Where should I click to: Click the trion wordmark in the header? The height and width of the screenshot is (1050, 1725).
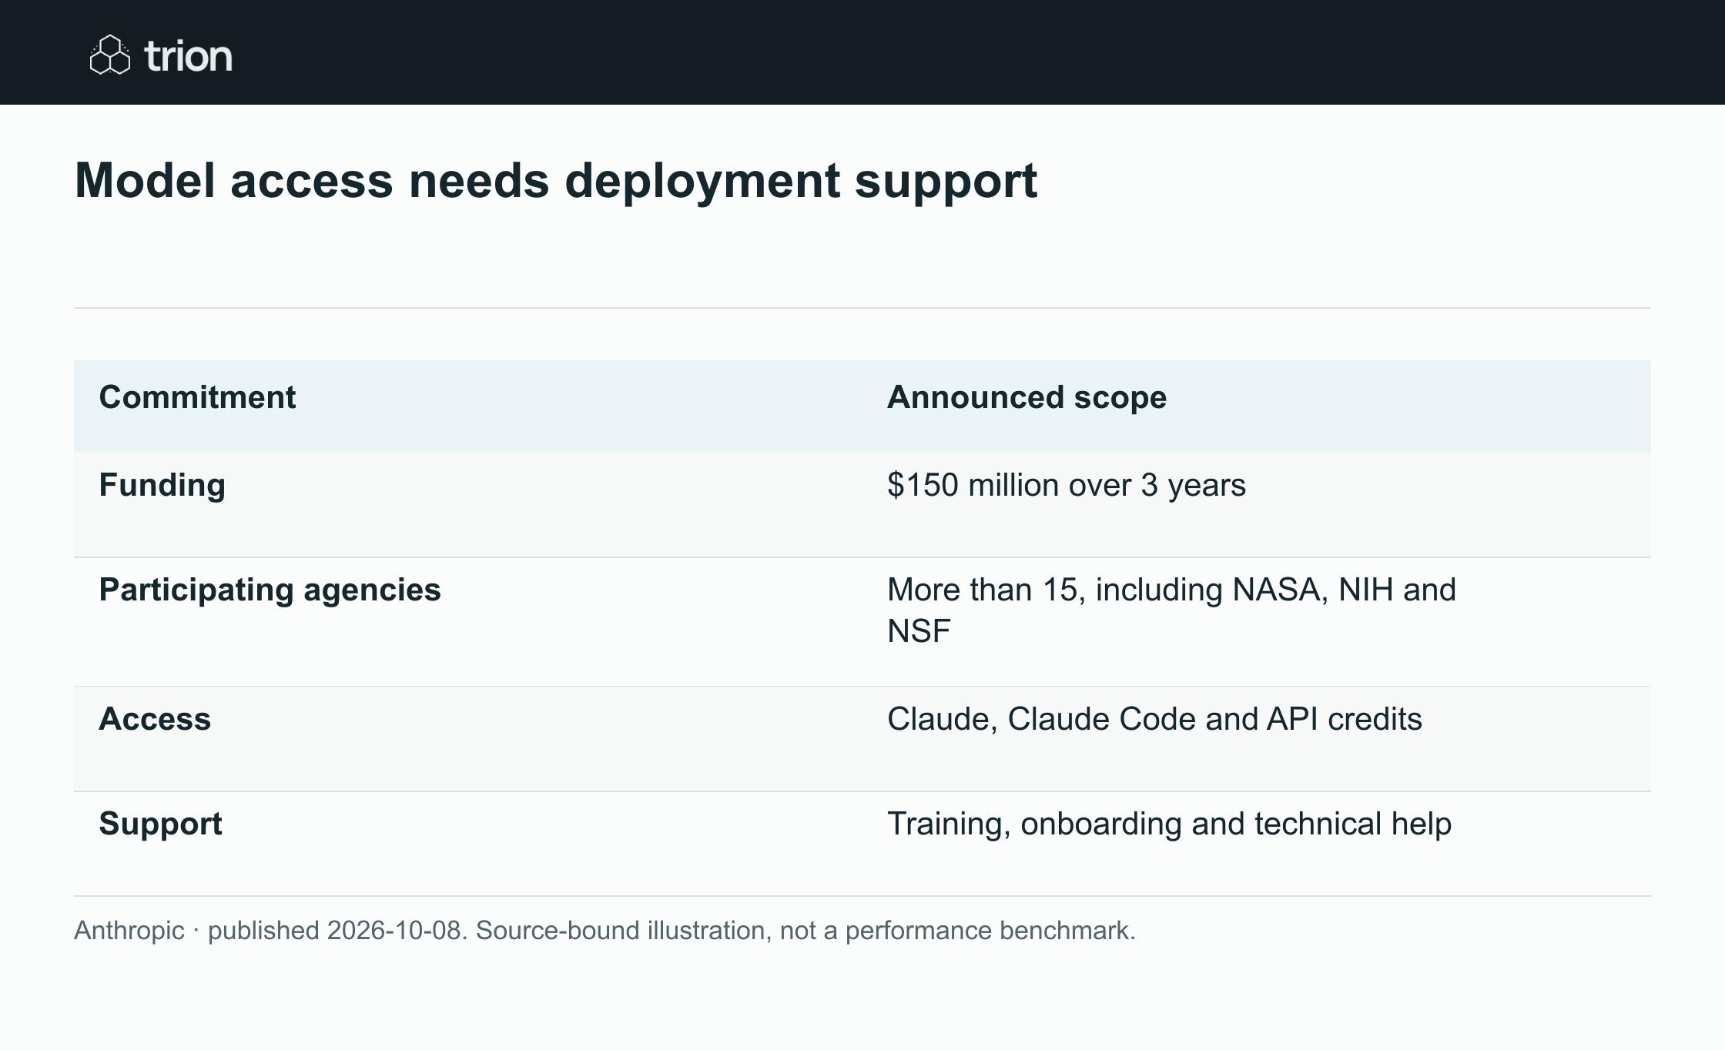tap(188, 56)
